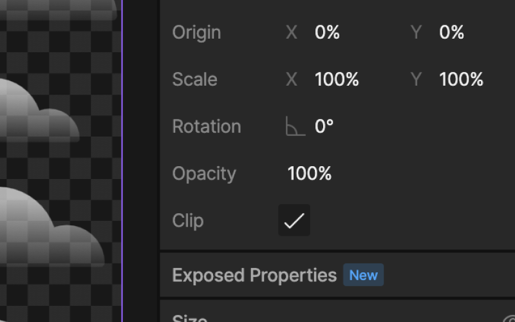Select the middle cloud on the canvas
The image size is (515, 322).
click(36, 111)
